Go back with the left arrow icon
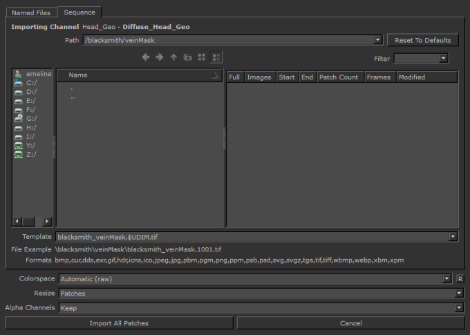470x335 pixels. 146,57
